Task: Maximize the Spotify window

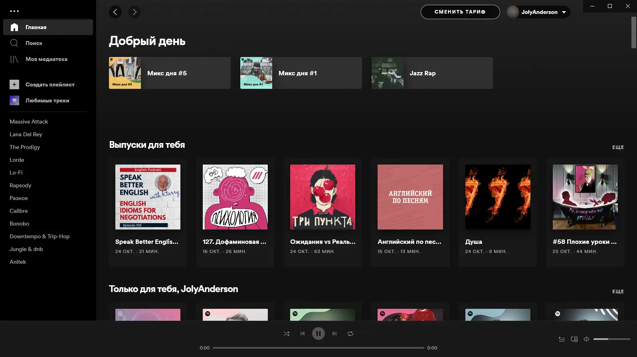Action: point(610,6)
